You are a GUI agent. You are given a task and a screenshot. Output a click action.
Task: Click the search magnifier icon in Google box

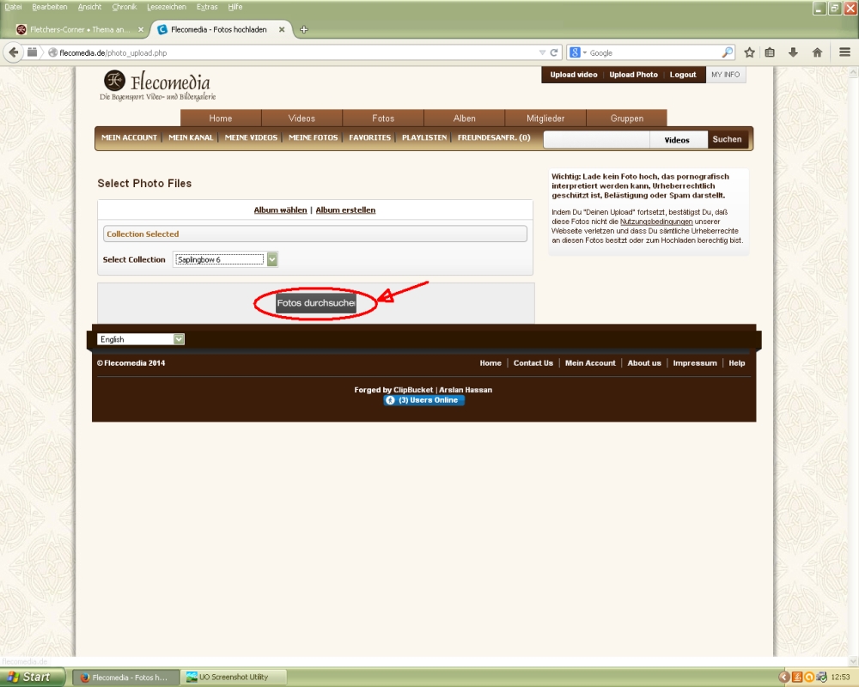[728, 52]
